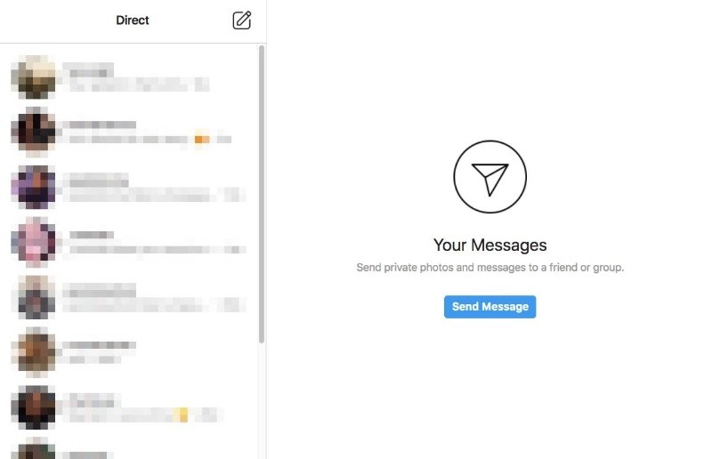This screenshot has width=712, height=459.
Task: Open the sixth conversation with brown avatar
Action: click(x=129, y=352)
